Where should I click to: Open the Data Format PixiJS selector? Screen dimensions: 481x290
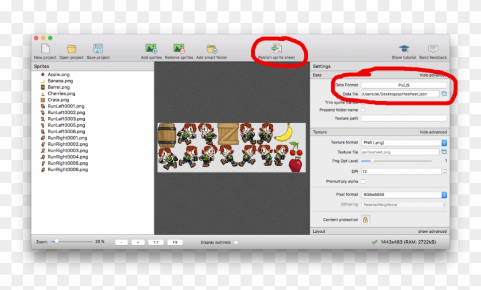tap(404, 85)
